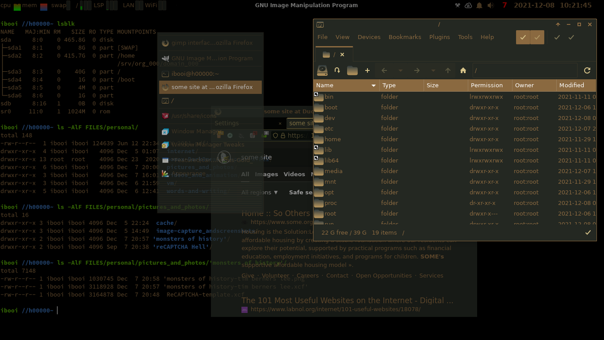This screenshot has width=604, height=340.
Task: Select the root folder
Action: coord(455,213)
